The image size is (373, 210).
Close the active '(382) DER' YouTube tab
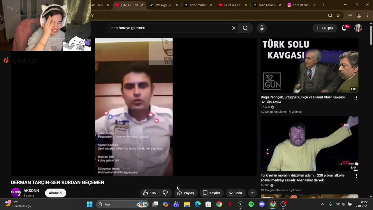pyautogui.click(x=142, y=5)
